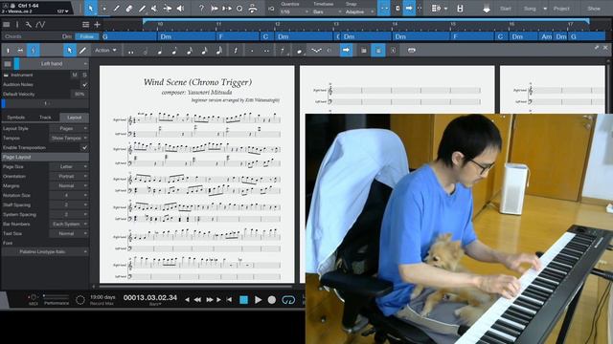Screen dimensions: 613x344
Task: Toggle Enable Transposition checkbox
Action: [84, 147]
